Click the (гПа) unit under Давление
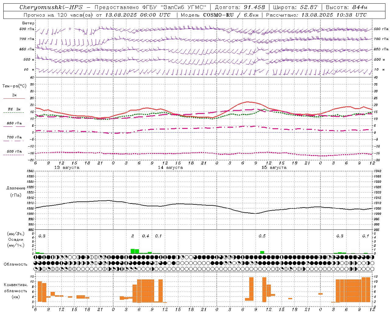Image resolution: width=390 pixels, height=312 pixels. (x=16, y=195)
